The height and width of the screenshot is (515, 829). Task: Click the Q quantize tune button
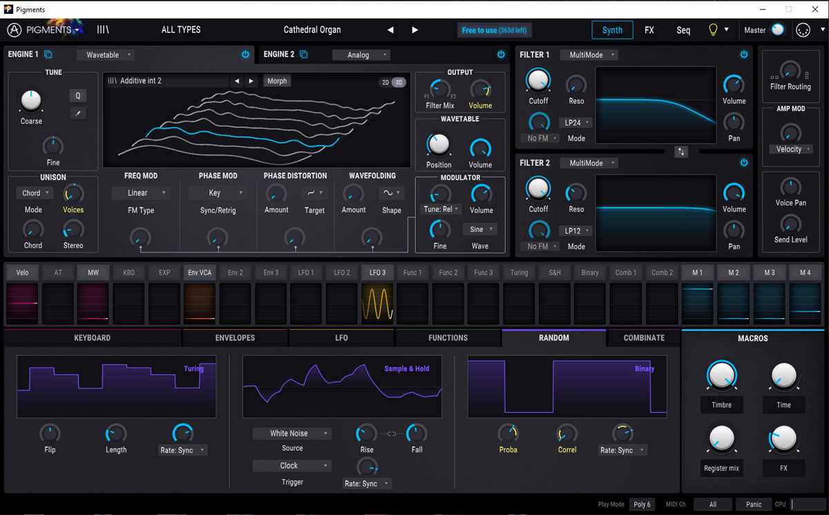click(77, 96)
